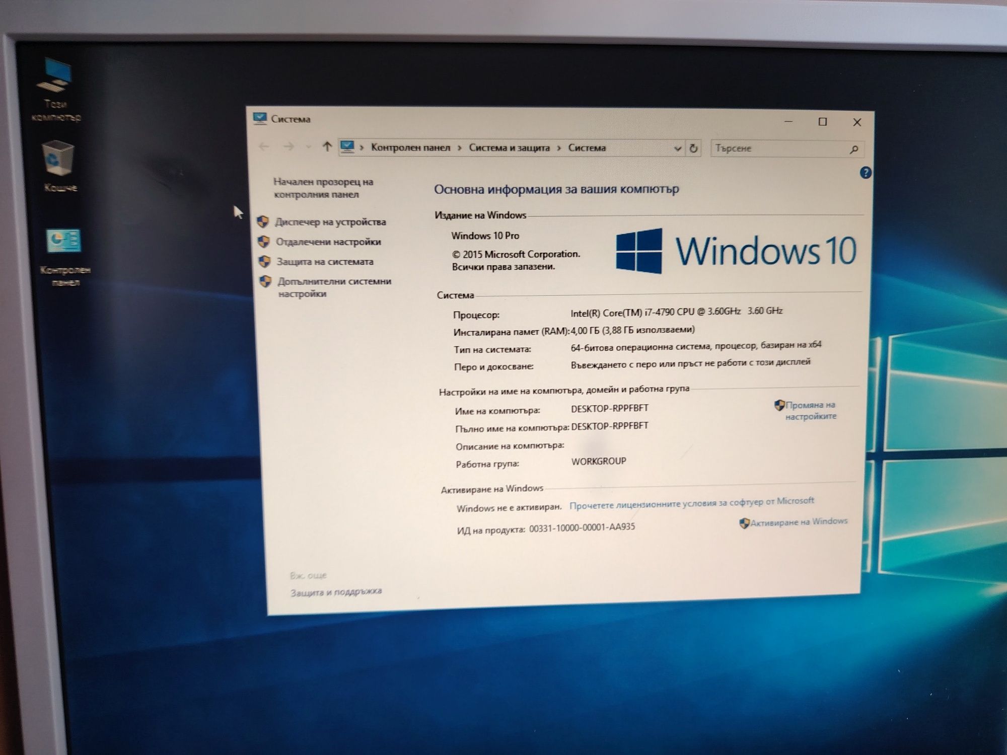Screen dimensions: 1007x755
Task: Click 'Windows не е активиран.' text
Action: (x=509, y=508)
